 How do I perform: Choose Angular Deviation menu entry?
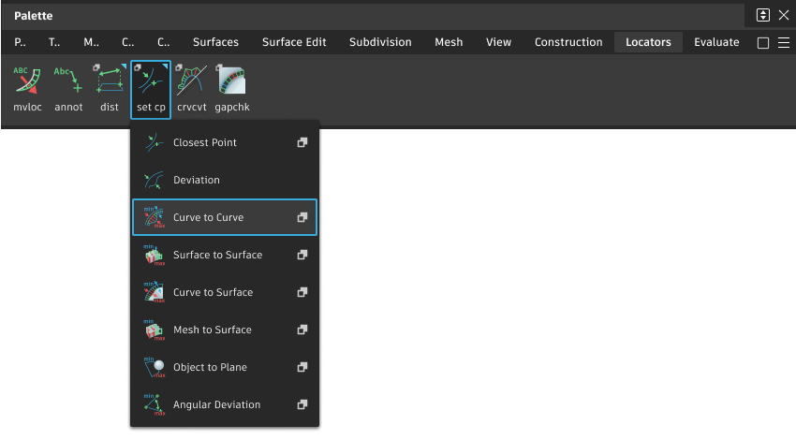(216, 404)
